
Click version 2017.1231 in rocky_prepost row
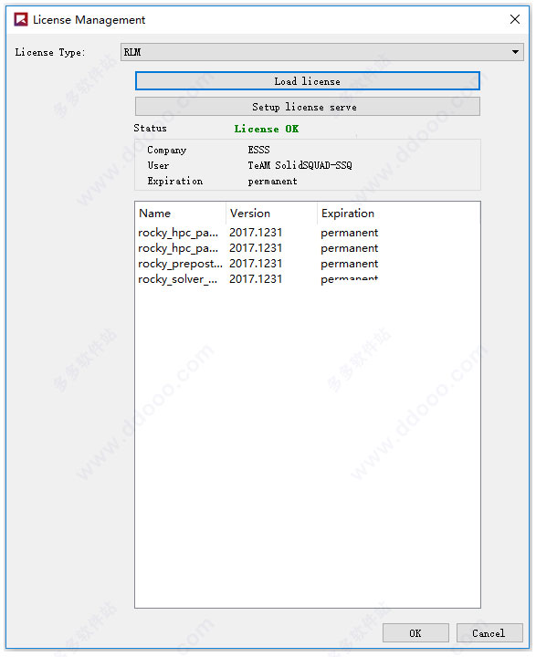(x=256, y=264)
